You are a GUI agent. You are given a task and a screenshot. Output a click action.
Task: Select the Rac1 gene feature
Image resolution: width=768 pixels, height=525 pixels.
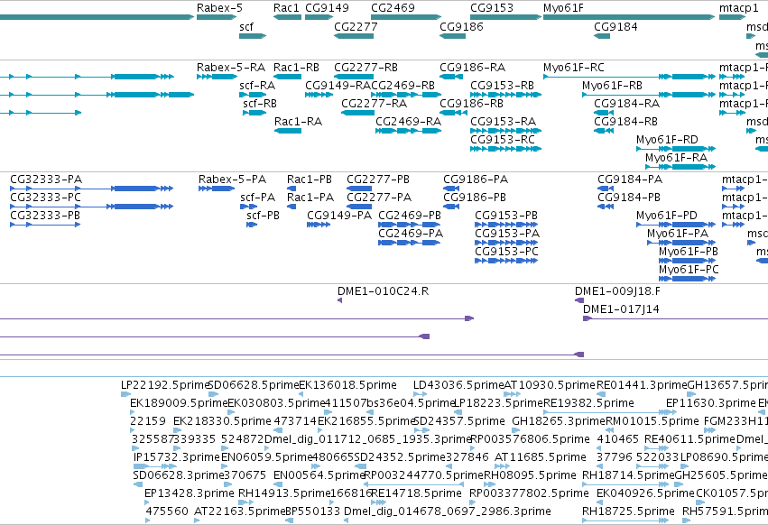coord(288,17)
